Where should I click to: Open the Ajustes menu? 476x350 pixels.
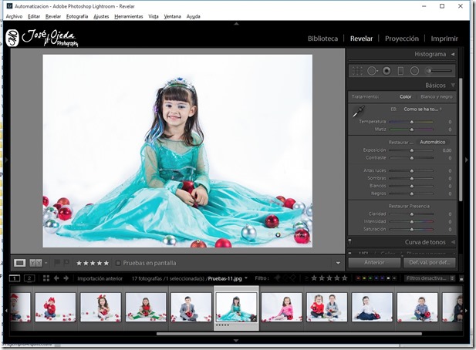point(101,16)
